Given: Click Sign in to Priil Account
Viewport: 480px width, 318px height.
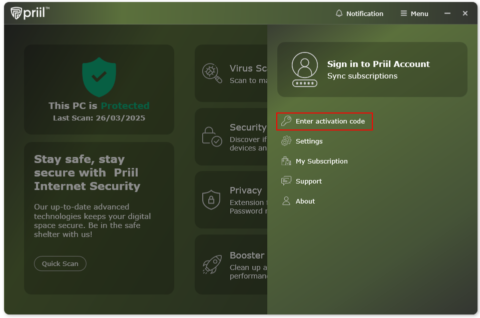Looking at the screenshot, I should (378, 64).
